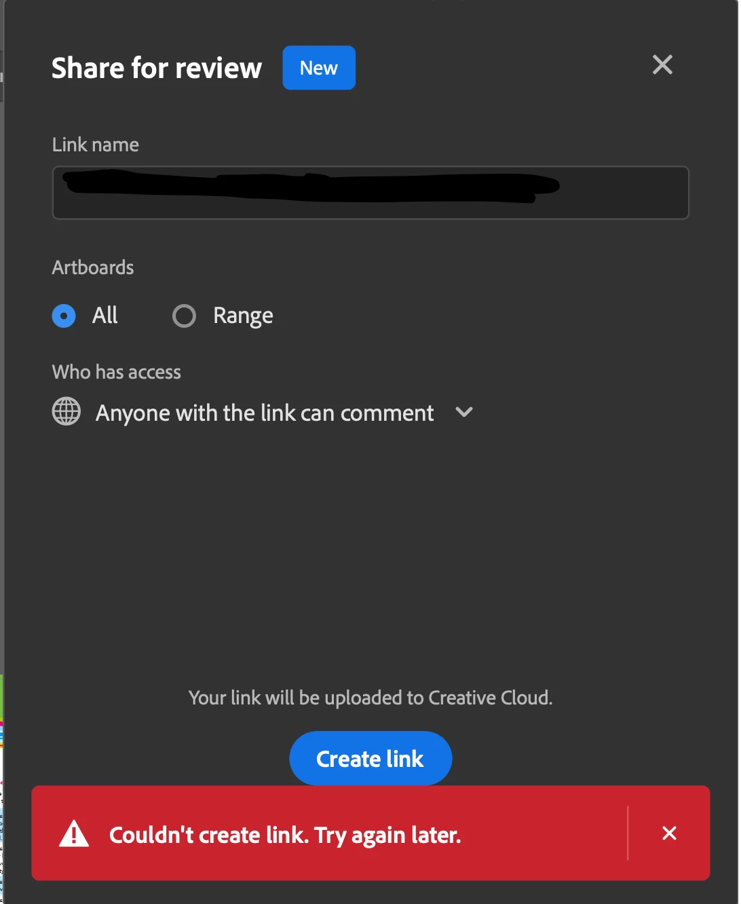Click the Create link button
The image size is (741, 904).
pos(370,758)
